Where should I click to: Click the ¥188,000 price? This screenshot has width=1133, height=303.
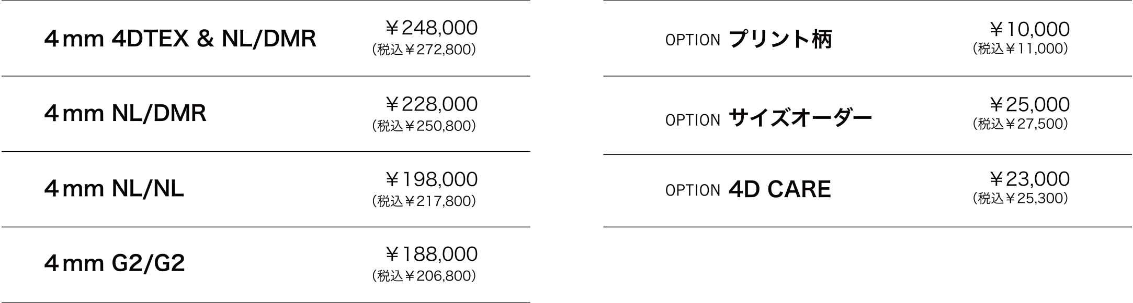(432, 254)
